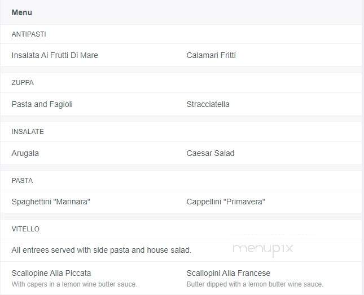
Task: Select the ANTIPASTI section header
Action: click(x=29, y=34)
